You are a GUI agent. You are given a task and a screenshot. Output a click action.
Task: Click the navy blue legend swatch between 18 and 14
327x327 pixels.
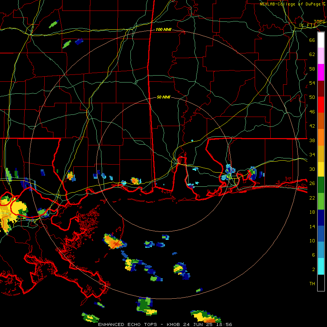click(x=321, y=218)
